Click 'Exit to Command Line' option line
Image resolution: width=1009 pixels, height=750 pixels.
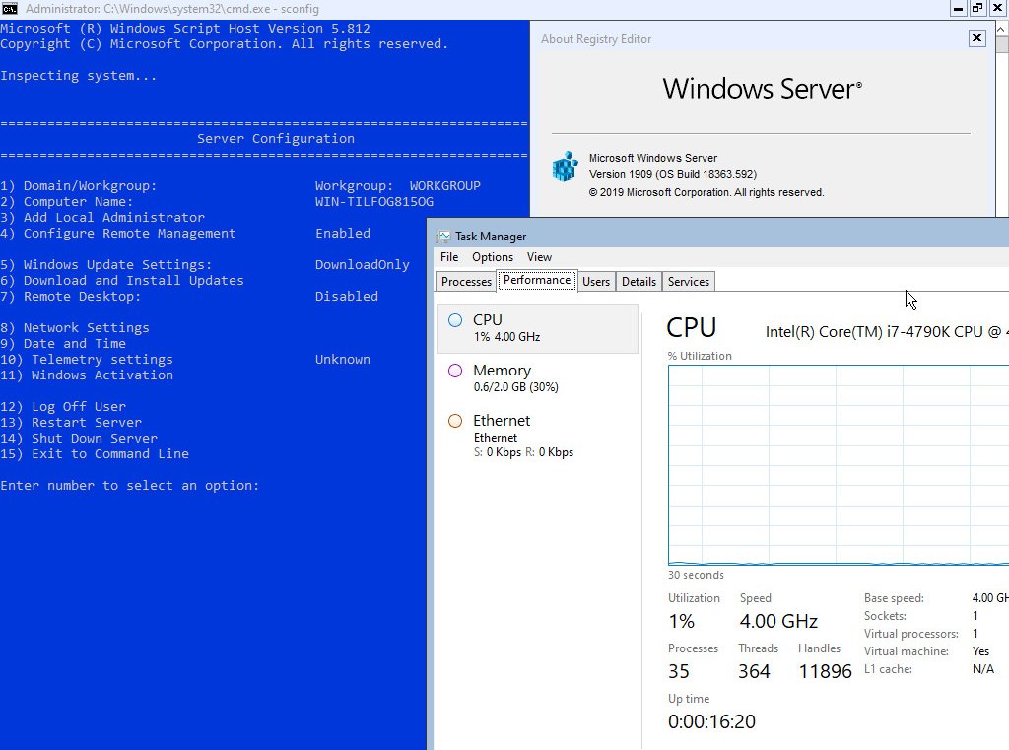tap(95, 454)
